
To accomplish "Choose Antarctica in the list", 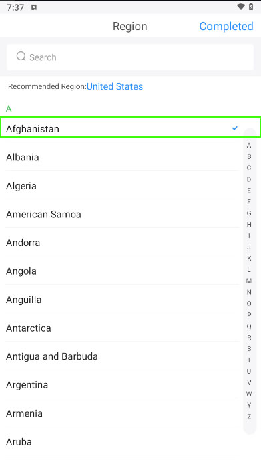I will [121, 328].
